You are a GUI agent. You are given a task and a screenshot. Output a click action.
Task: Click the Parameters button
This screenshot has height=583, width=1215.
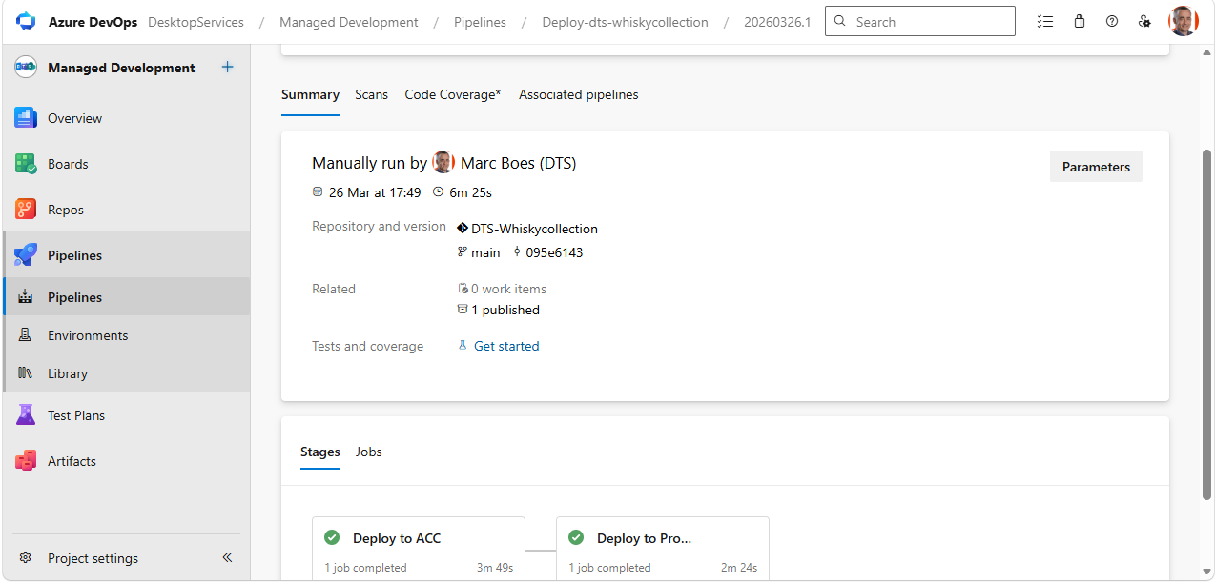click(1096, 167)
